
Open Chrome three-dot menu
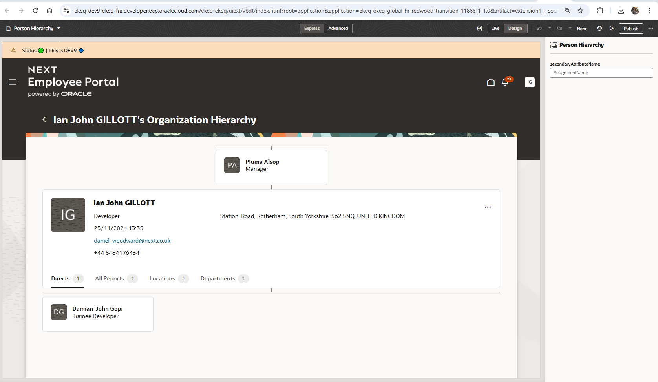(649, 11)
